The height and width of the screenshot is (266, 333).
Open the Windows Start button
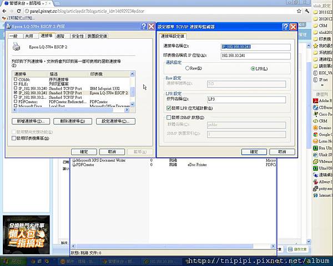(13, 262)
